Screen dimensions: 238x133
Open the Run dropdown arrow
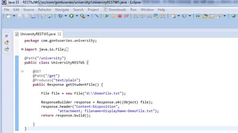(x=77, y=16)
